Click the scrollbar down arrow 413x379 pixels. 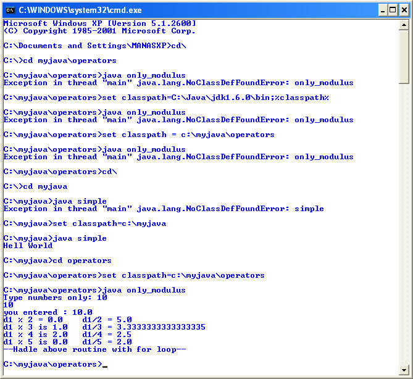(404, 370)
